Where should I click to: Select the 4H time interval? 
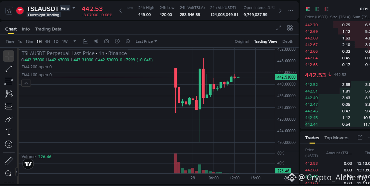47,41
